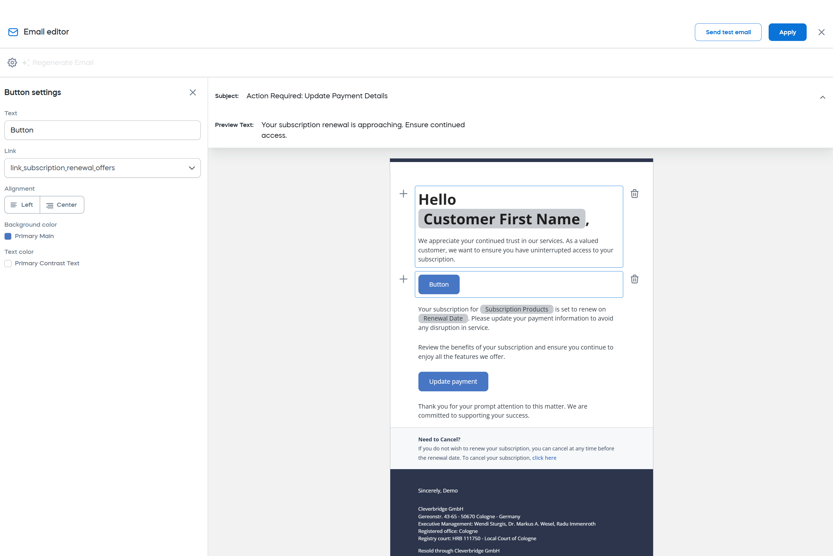Click the add block icon above greeting section
Viewport: 833px width, 556px height.
(403, 194)
